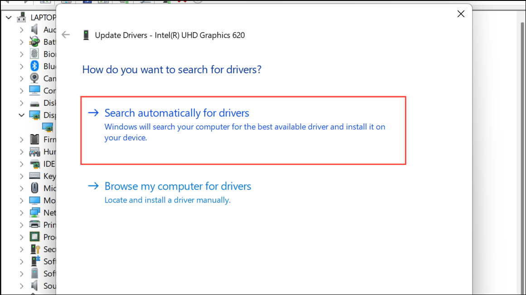Select the Print queues printer icon

(34, 225)
